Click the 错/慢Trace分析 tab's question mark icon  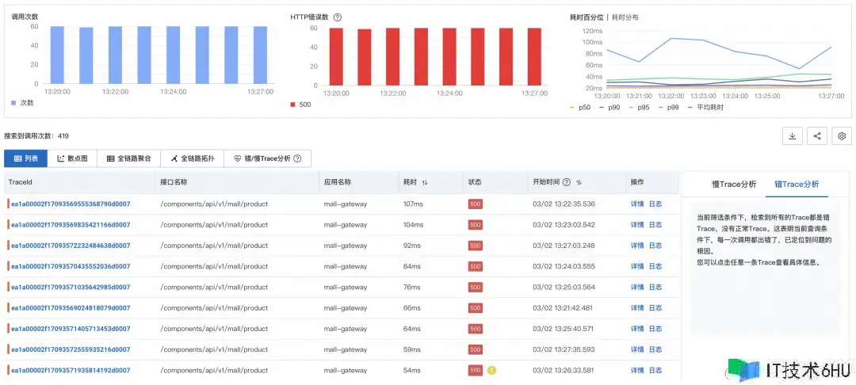point(297,158)
